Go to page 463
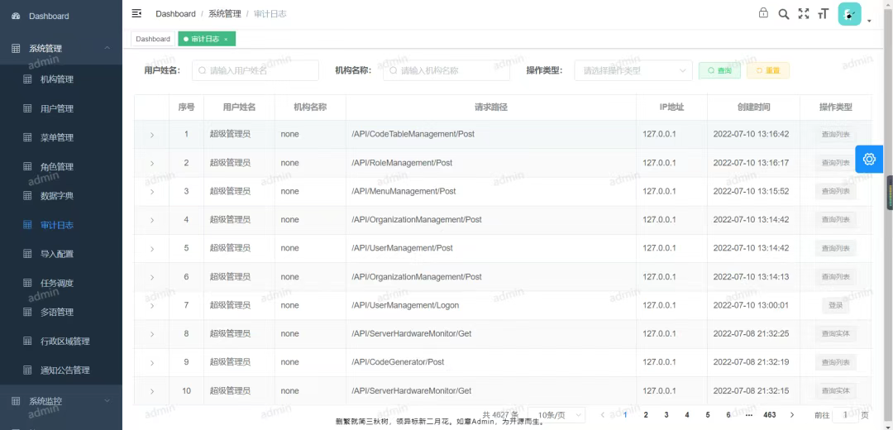 click(x=770, y=414)
